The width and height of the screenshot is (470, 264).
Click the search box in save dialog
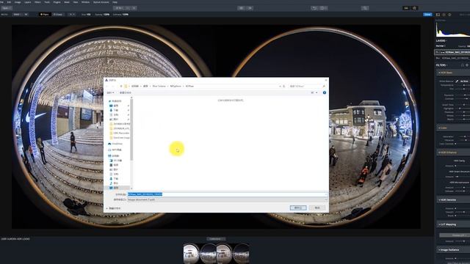click(x=307, y=87)
